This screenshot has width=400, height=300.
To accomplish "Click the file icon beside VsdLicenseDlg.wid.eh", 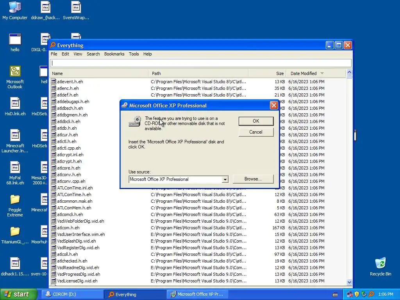I will point(53,280).
